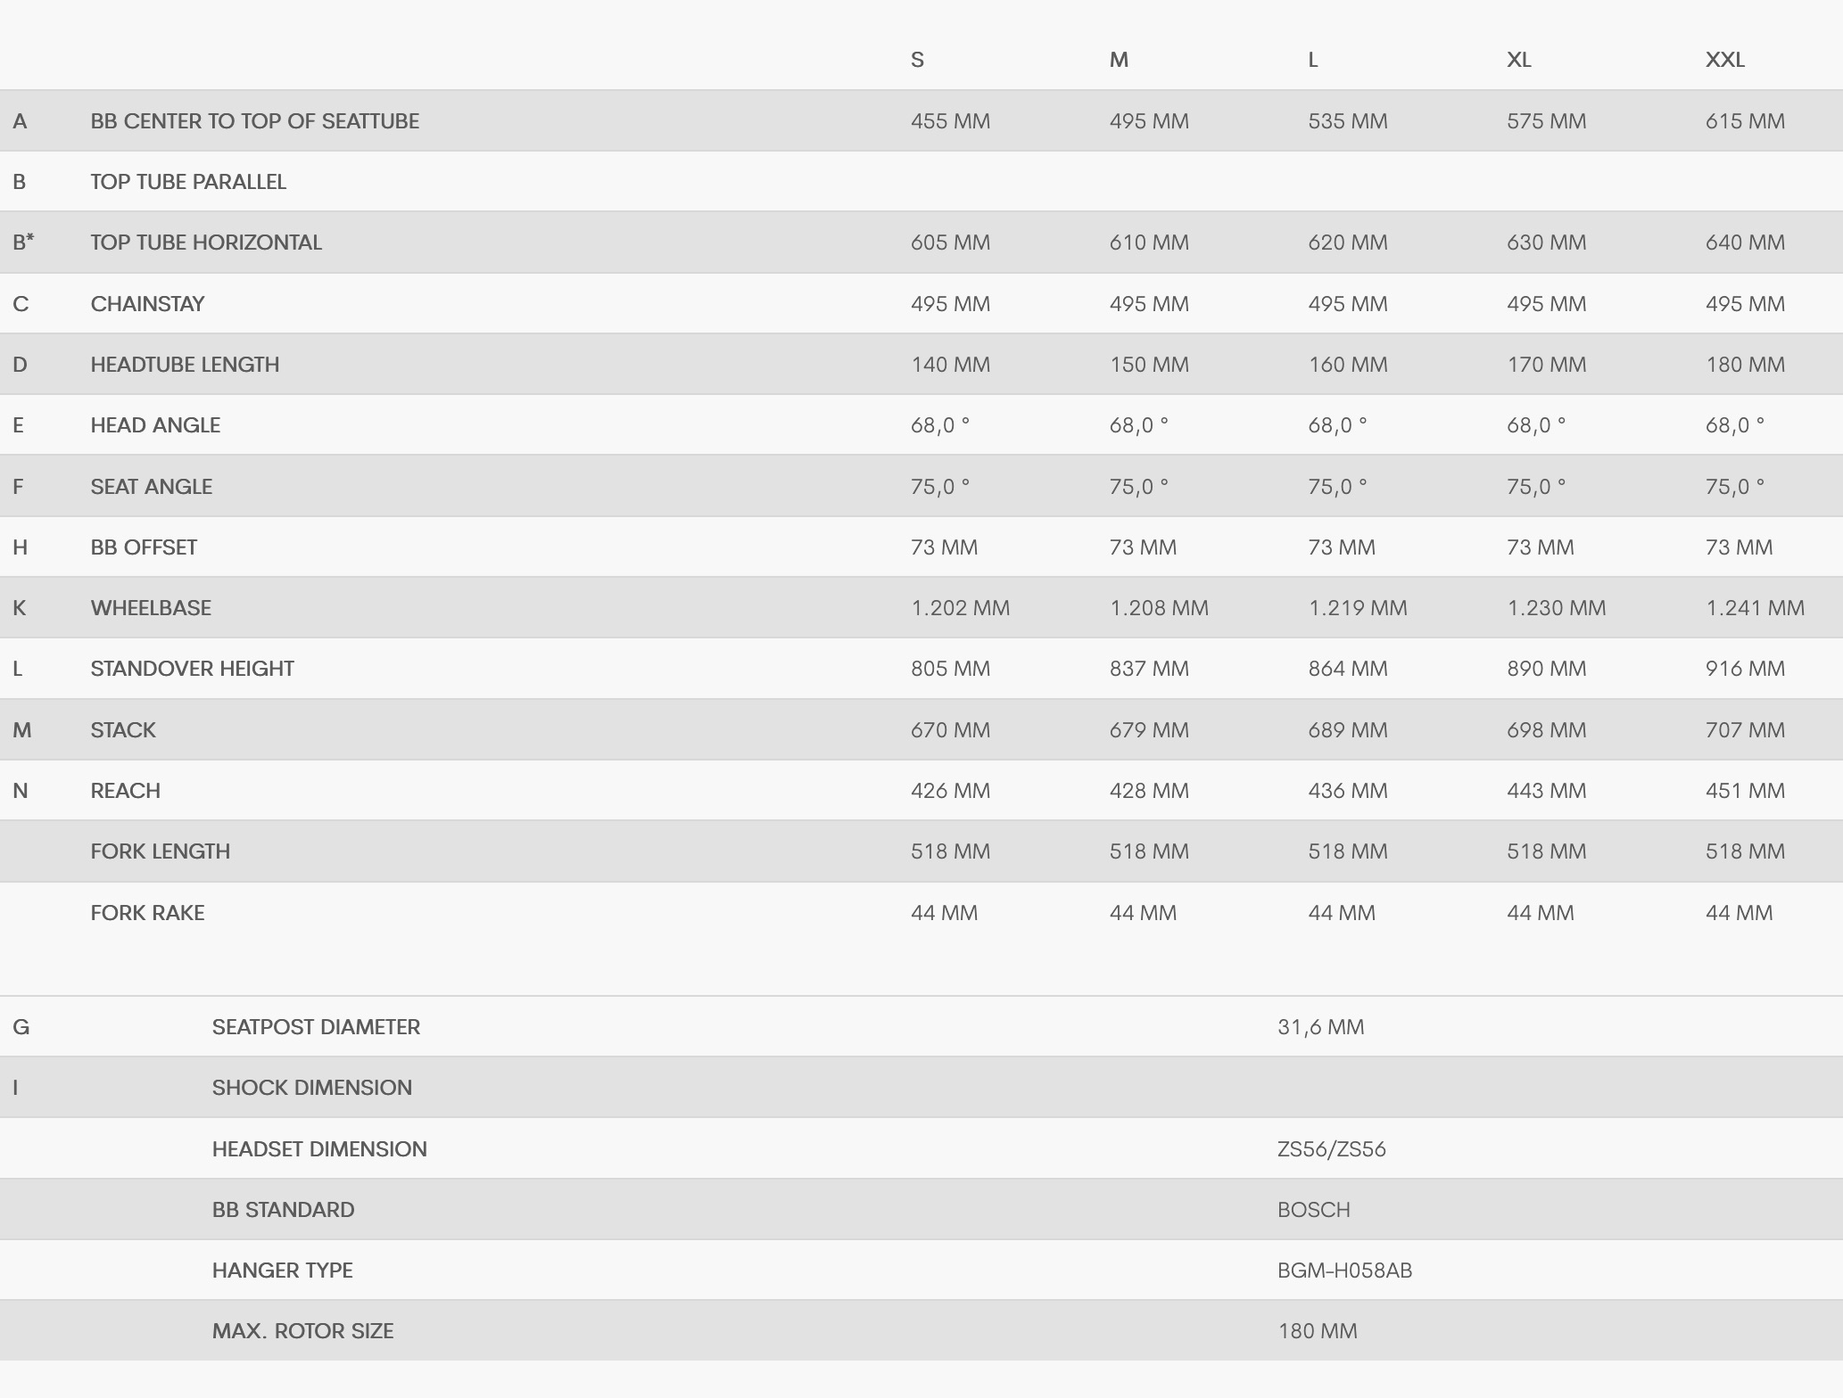This screenshot has height=1398, width=1843.
Task: Click the HEADTUBE LENGTH row label
Action: point(185,365)
